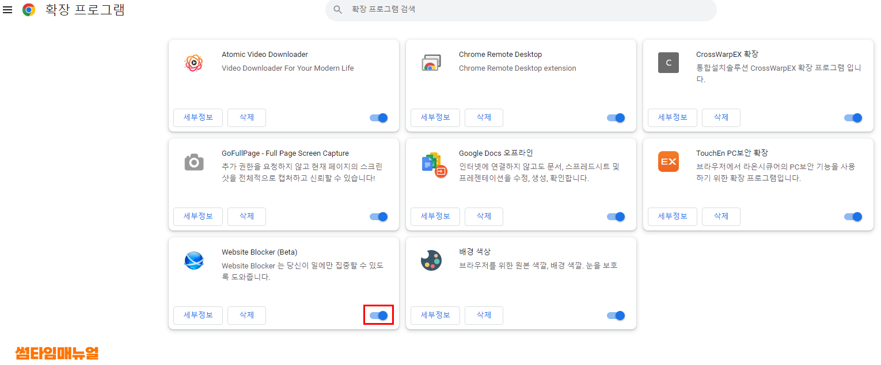Click the Website Blocker (Beta) title
Image resolution: width=881 pixels, height=365 pixels.
[260, 252]
